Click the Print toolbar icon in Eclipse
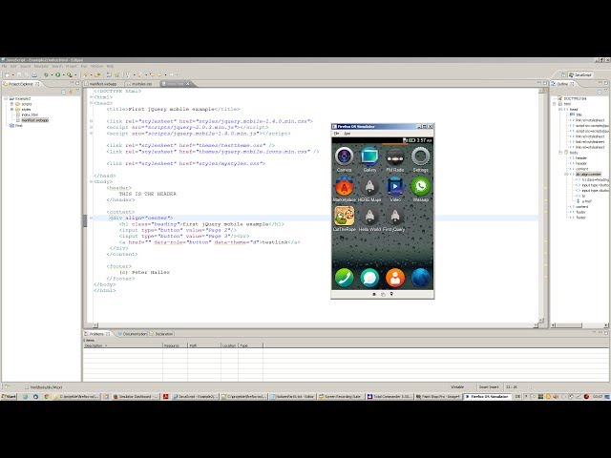 click(34, 74)
